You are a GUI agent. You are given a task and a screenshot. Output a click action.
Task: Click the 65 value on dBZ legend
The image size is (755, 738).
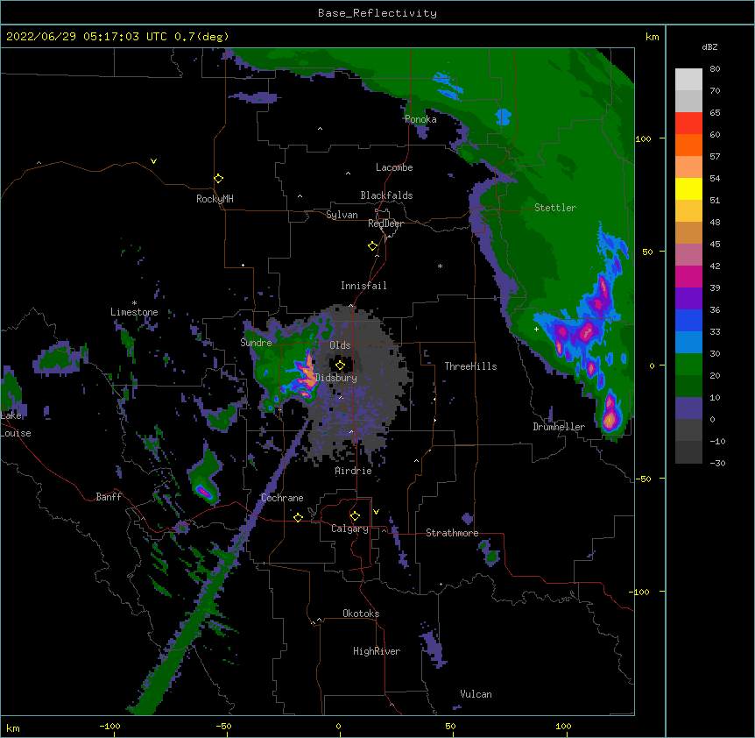(715, 113)
